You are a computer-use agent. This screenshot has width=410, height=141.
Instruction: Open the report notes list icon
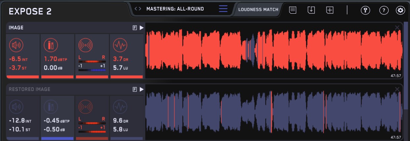point(293,10)
